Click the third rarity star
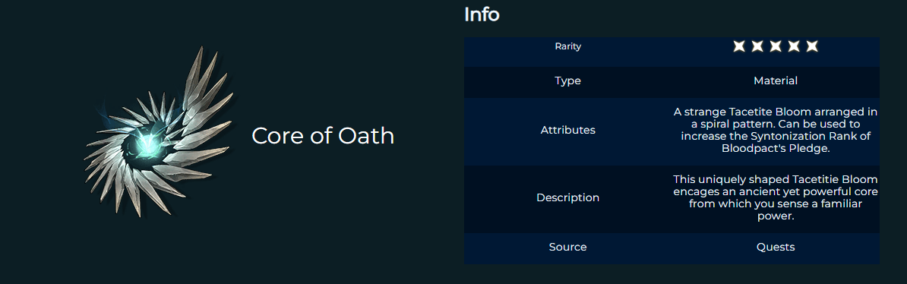This screenshot has height=284, width=907. point(776,46)
